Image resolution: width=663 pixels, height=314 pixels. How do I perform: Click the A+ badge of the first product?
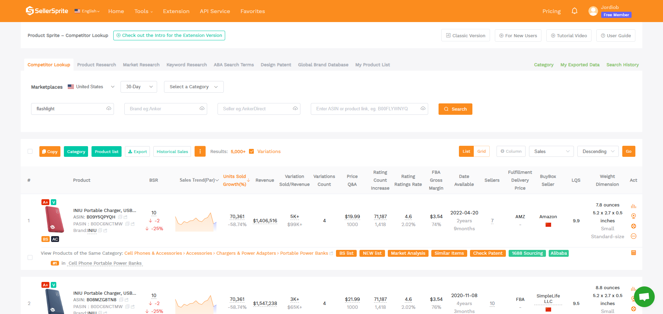45,202
